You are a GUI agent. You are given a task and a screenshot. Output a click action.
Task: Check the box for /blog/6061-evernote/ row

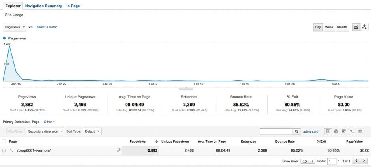coord(4,150)
